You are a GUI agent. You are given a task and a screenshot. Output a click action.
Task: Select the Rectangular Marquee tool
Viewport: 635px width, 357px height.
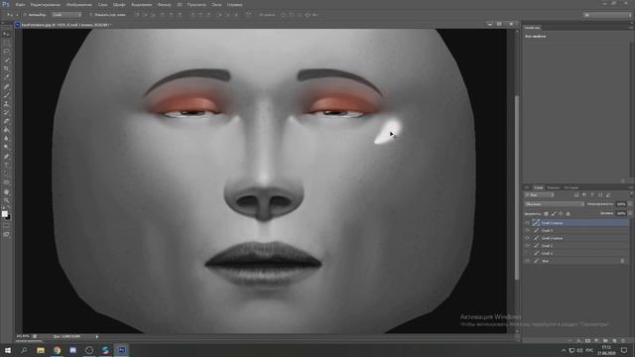6,43
